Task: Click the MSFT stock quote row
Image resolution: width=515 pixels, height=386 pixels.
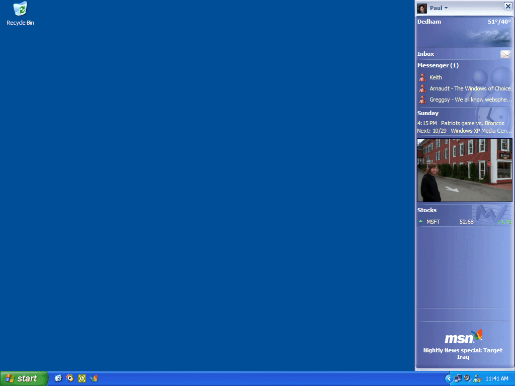Action: coord(464,222)
